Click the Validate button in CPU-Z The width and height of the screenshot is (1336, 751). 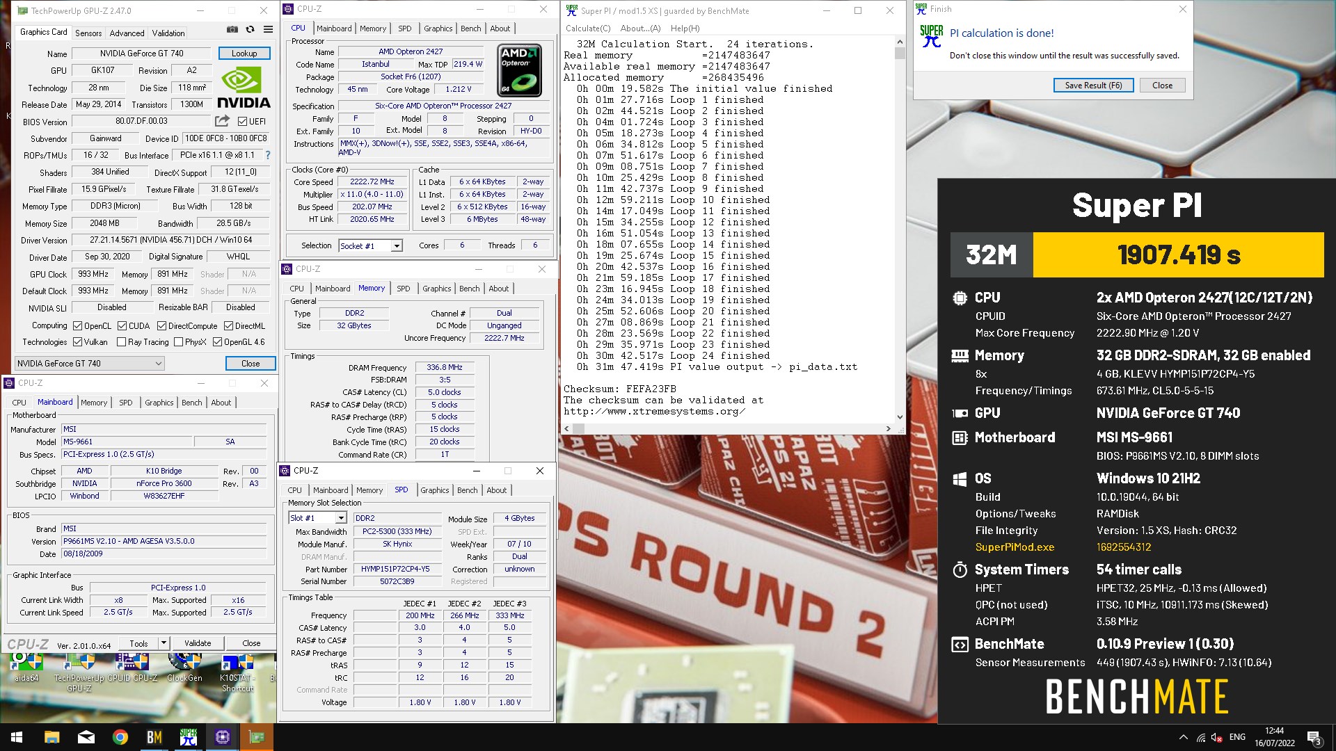(198, 643)
